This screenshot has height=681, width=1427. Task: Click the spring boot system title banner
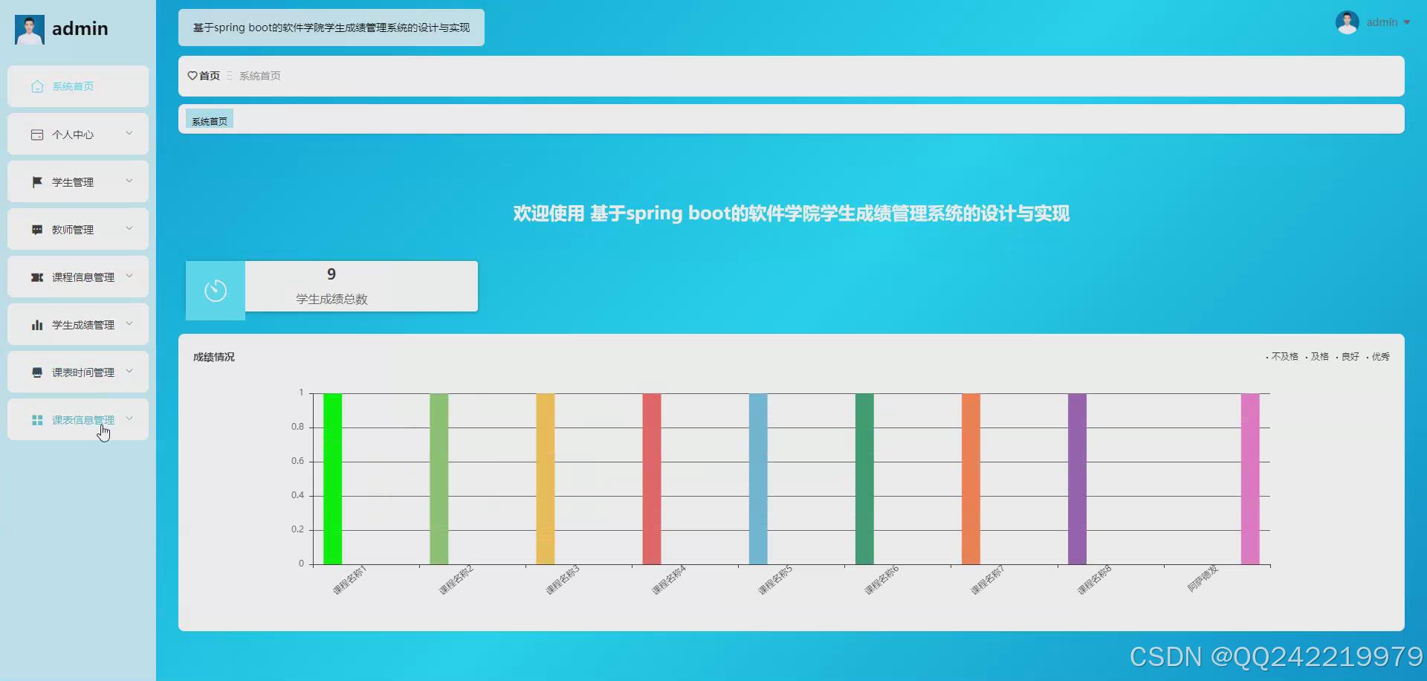[x=331, y=28]
